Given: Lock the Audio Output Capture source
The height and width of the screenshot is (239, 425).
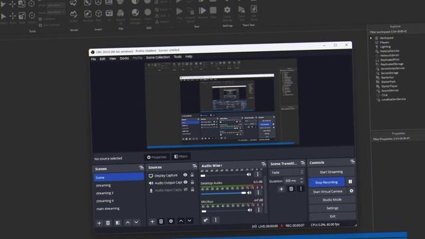Looking at the screenshot, I should [192, 182].
